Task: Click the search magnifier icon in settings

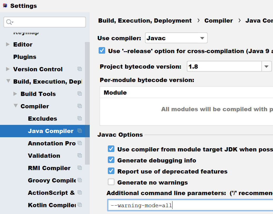Action: coord(9,22)
